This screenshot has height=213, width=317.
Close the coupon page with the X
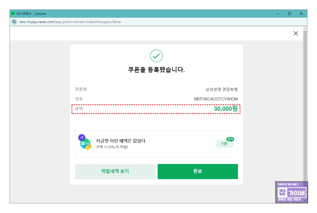(296, 33)
